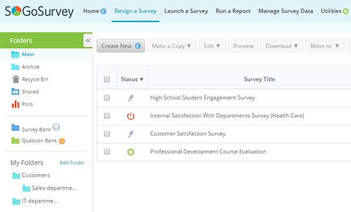Toggle the select-all surveys checkbox
Viewport: 351px width, 212px height.
point(107,79)
